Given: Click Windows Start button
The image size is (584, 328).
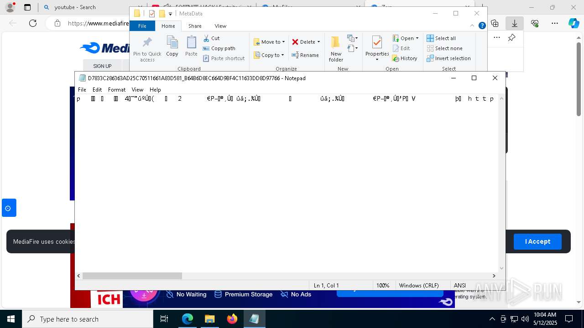Looking at the screenshot, I should (11, 319).
